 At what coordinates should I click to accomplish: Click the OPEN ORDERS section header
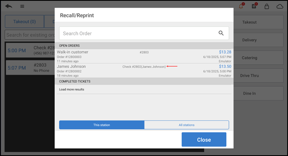coord(144,46)
